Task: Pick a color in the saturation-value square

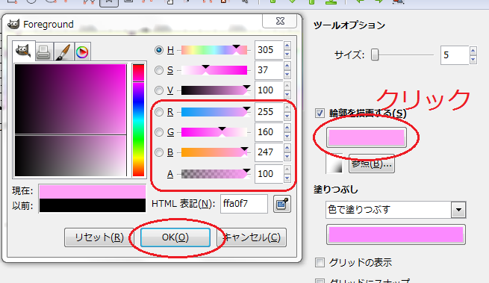Action: coord(70,120)
